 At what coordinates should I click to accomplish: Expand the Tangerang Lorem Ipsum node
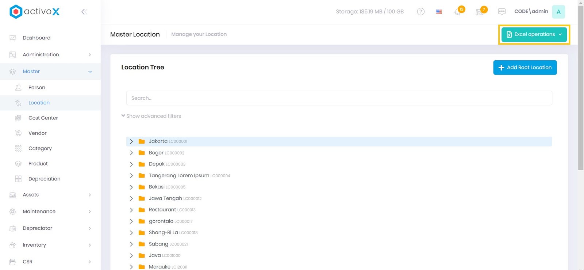pyautogui.click(x=131, y=176)
